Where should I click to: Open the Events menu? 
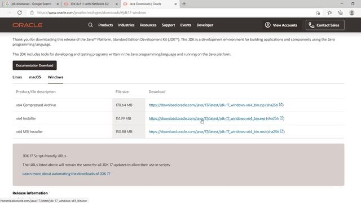(186, 25)
